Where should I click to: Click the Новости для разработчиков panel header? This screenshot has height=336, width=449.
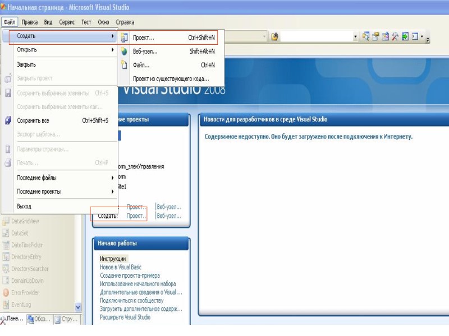pos(324,119)
